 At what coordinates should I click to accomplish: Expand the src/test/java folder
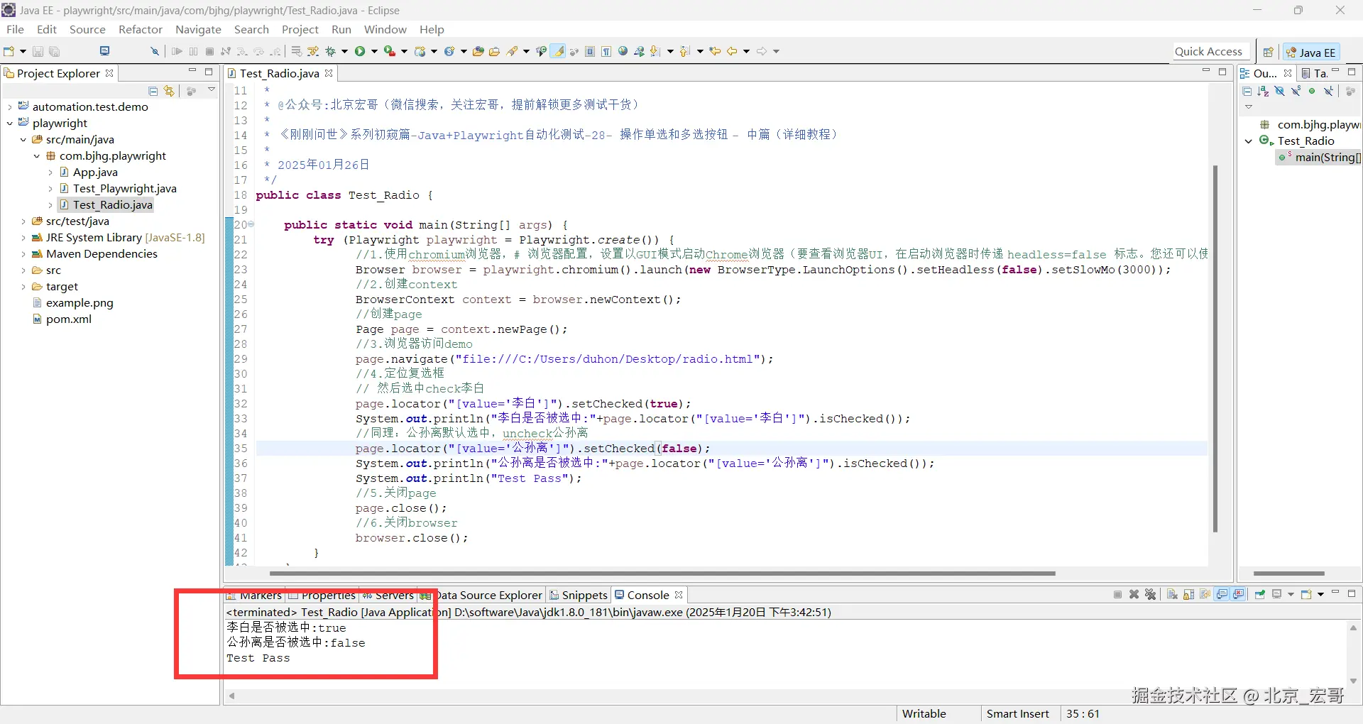coord(23,221)
